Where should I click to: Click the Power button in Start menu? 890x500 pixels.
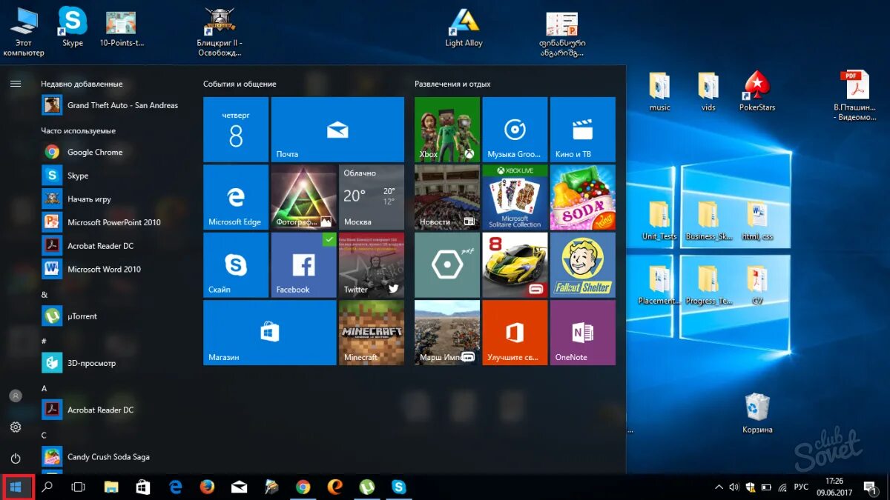[x=16, y=459]
